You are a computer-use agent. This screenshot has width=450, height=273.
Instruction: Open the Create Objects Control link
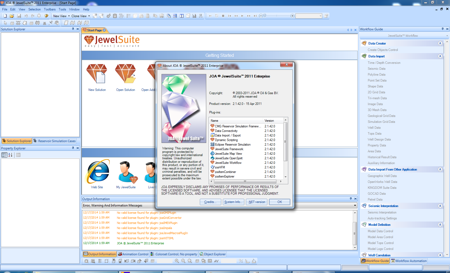tap(382, 50)
